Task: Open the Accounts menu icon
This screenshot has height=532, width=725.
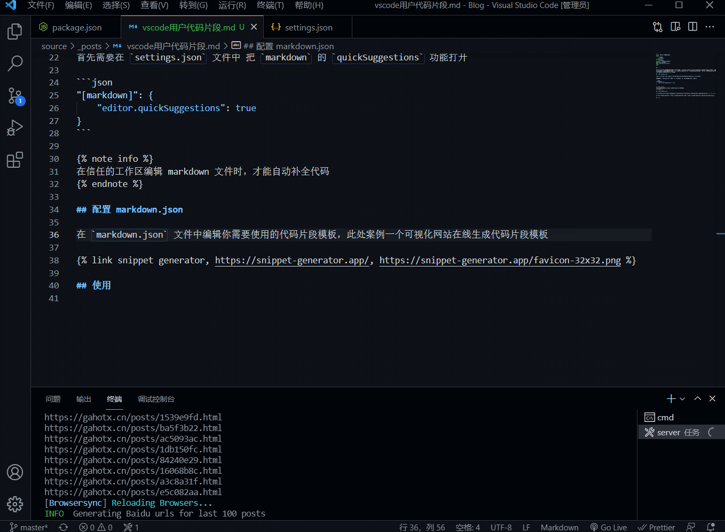Action: pyautogui.click(x=15, y=472)
